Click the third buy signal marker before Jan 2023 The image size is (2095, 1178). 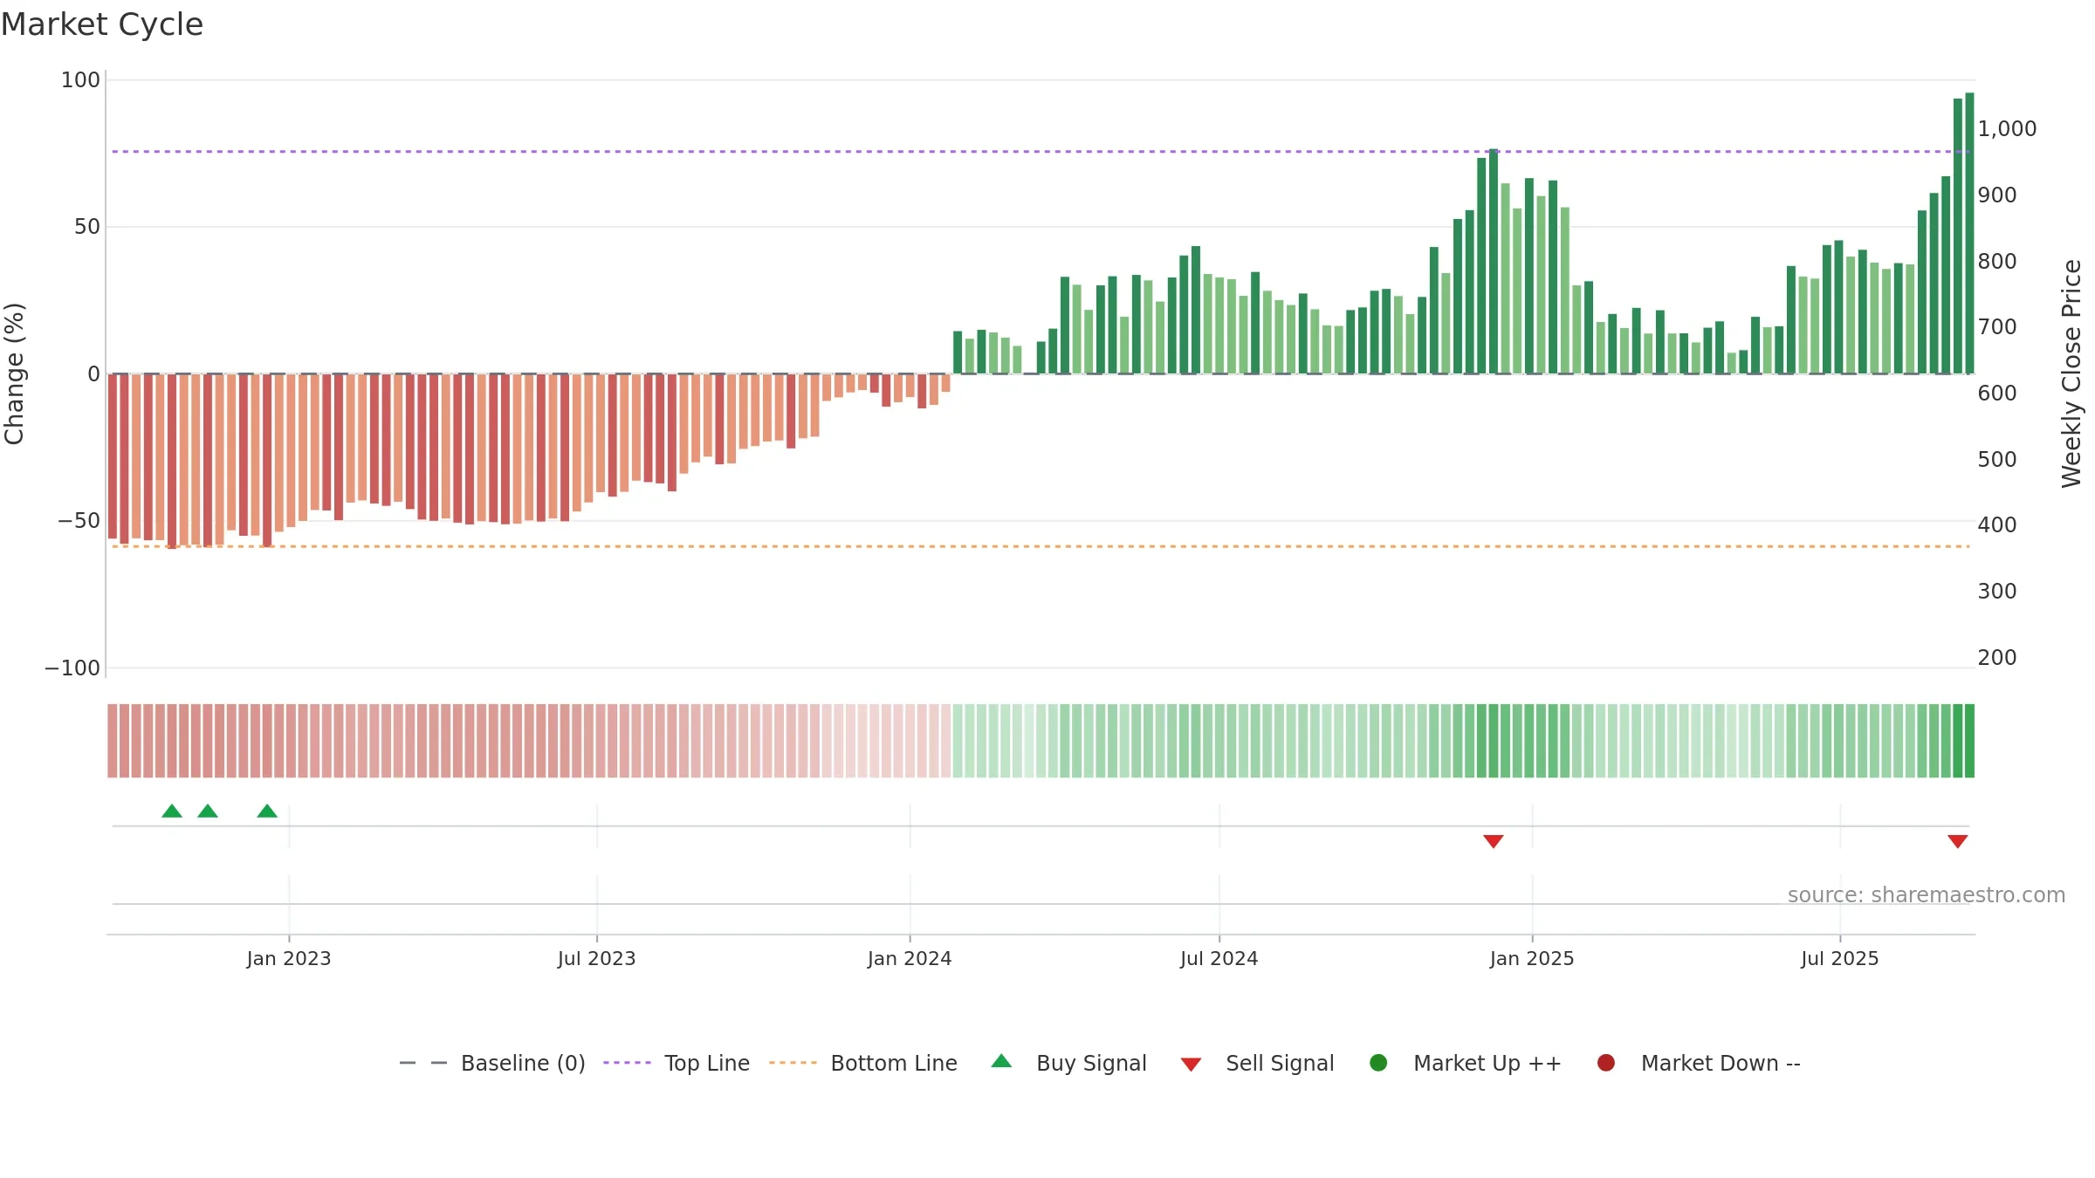[267, 811]
